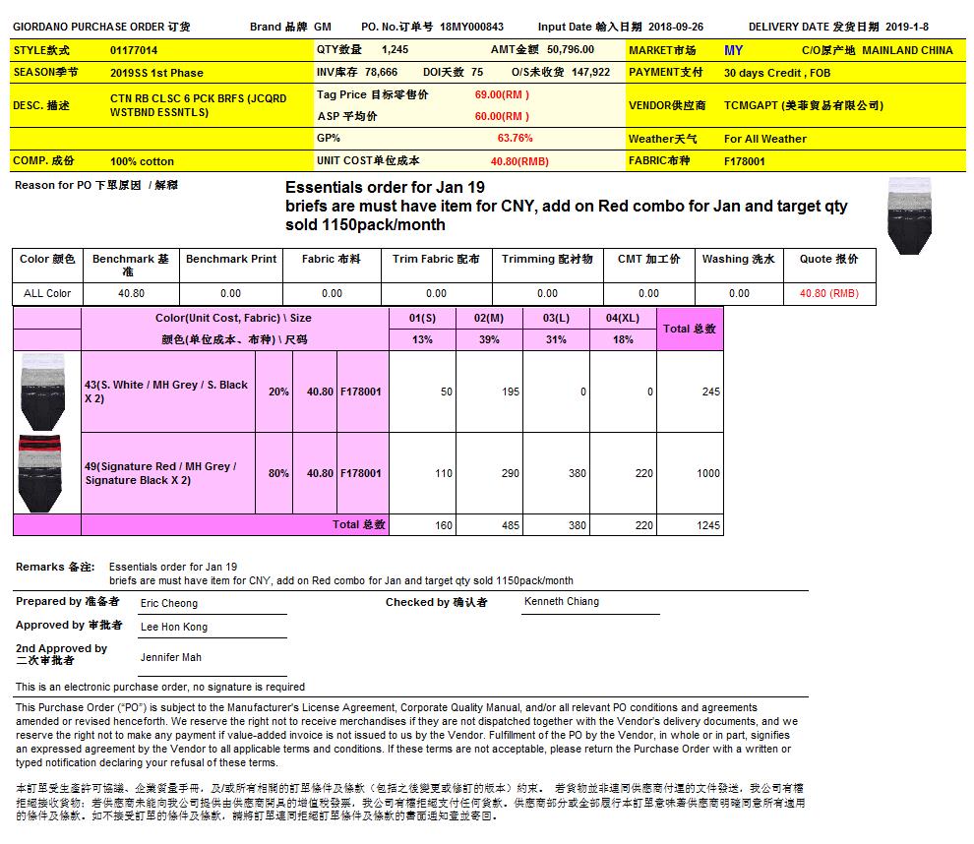The width and height of the screenshot is (974, 844).
Task: Select the style number 01177014 cell
Action: (134, 50)
